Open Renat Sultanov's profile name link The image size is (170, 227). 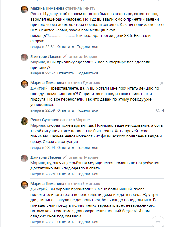click(x=45, y=120)
